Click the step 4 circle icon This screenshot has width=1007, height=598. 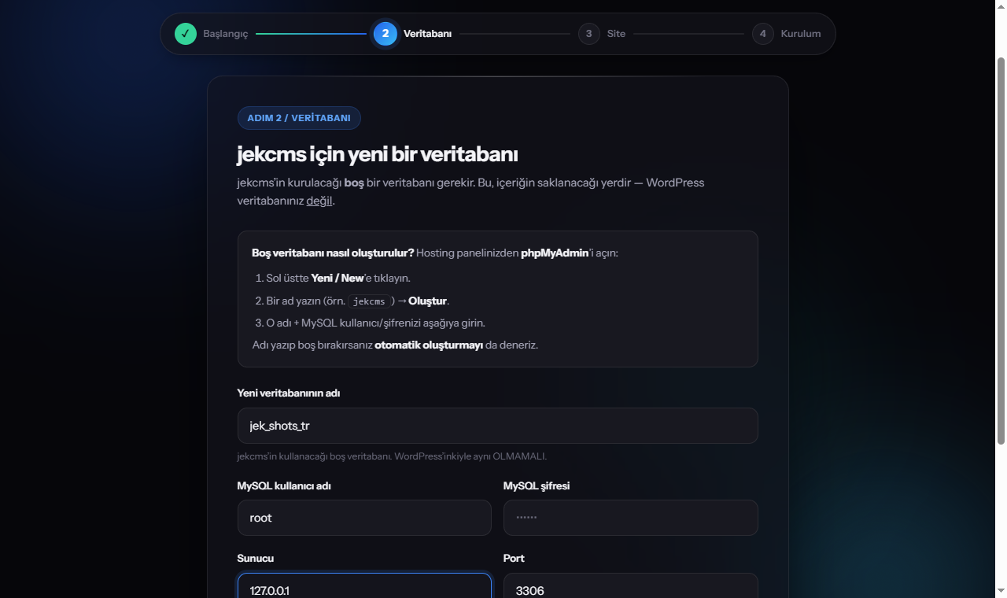click(762, 34)
